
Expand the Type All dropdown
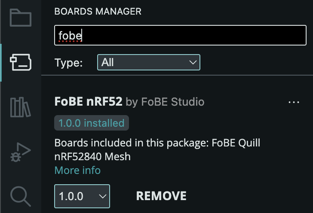point(149,62)
